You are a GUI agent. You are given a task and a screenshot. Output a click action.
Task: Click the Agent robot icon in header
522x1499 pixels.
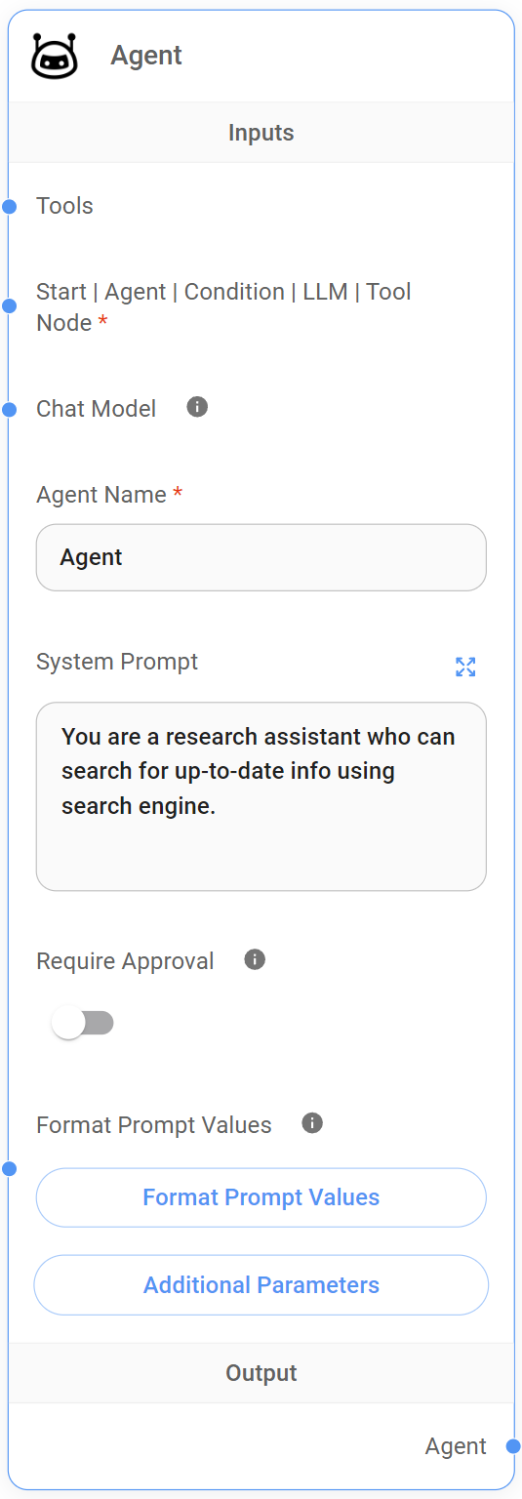click(54, 56)
